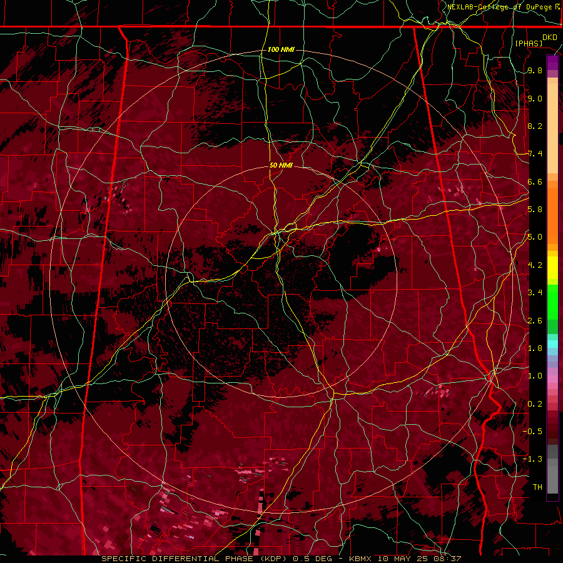This screenshot has height=563, width=563.
Task: Click the 9.0 scale value
Action: (535, 99)
